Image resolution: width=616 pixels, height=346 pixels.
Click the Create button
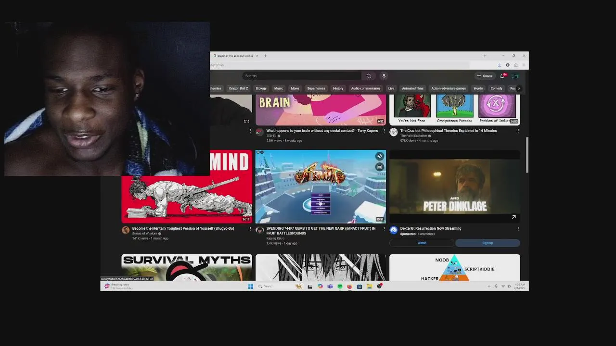pos(485,76)
